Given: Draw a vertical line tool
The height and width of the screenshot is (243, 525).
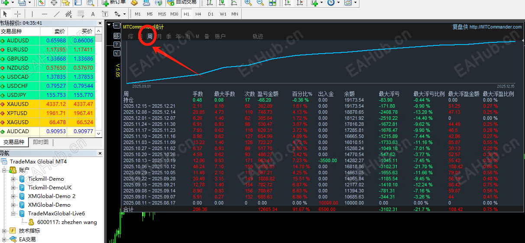Looking at the screenshot, I should pyautogui.click(x=32, y=14).
